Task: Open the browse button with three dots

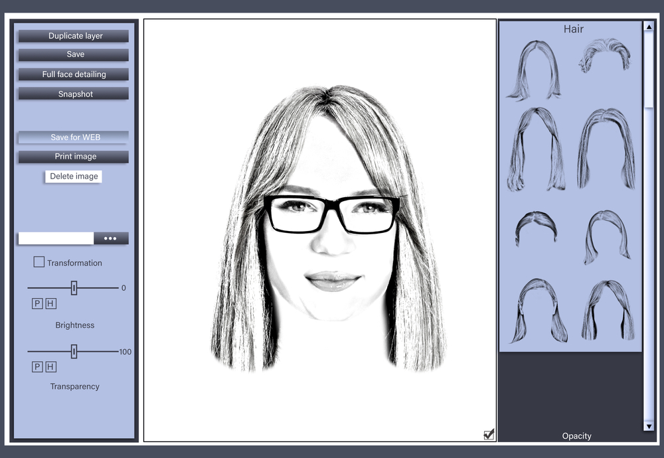Action: pos(111,238)
